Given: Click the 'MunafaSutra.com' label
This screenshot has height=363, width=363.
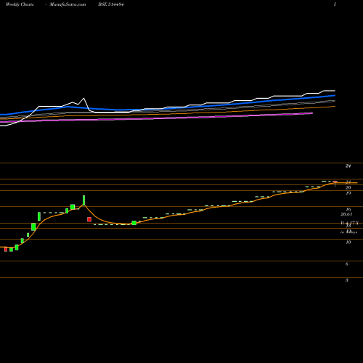Looking at the screenshot, I should click(x=68, y=4).
